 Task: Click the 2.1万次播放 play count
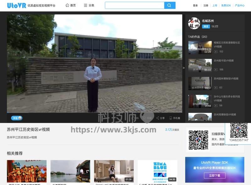coord(172,130)
